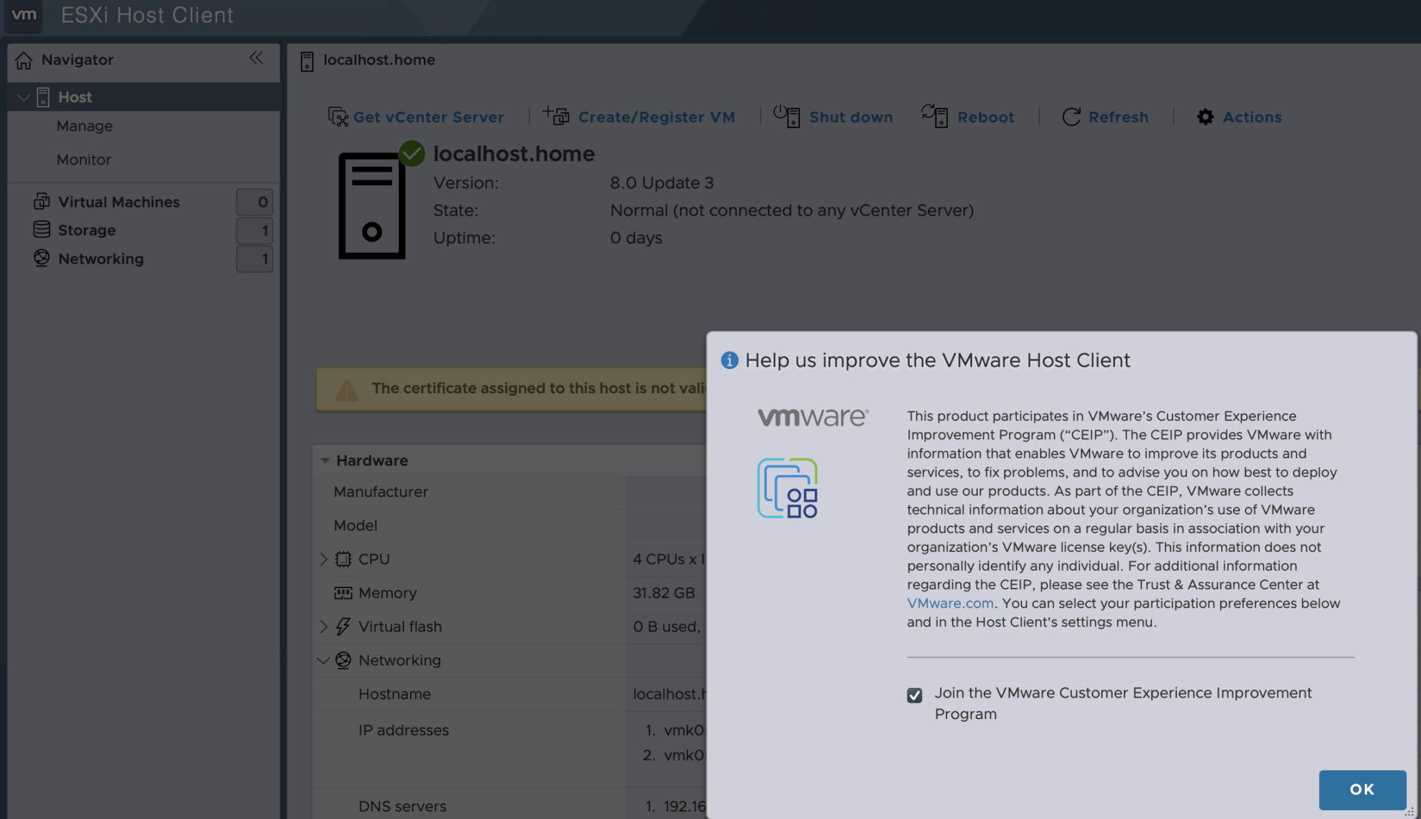The width and height of the screenshot is (1421, 819).
Task: Click the Create/Register VM plus icon
Action: pos(556,115)
